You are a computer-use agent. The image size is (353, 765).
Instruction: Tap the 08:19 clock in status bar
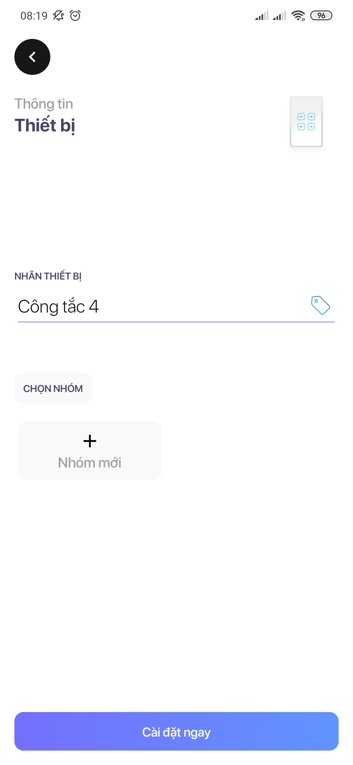(34, 15)
